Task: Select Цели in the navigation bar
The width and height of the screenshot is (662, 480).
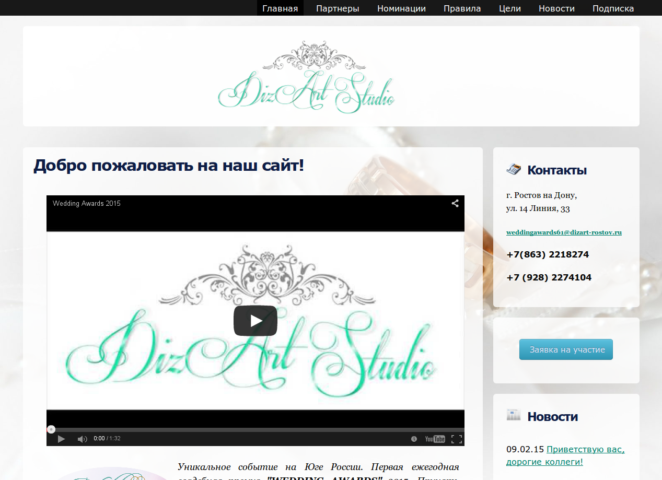Action: (510, 8)
